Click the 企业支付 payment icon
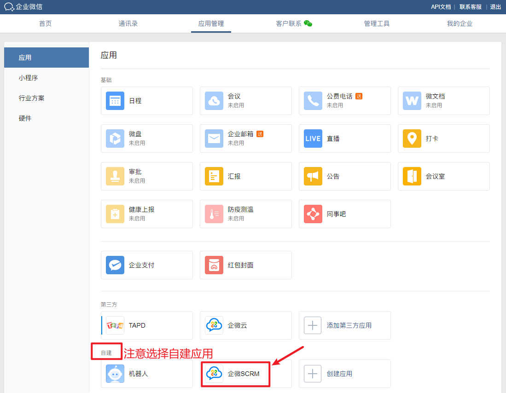Viewport: 506px width, 393px height. [x=115, y=265]
